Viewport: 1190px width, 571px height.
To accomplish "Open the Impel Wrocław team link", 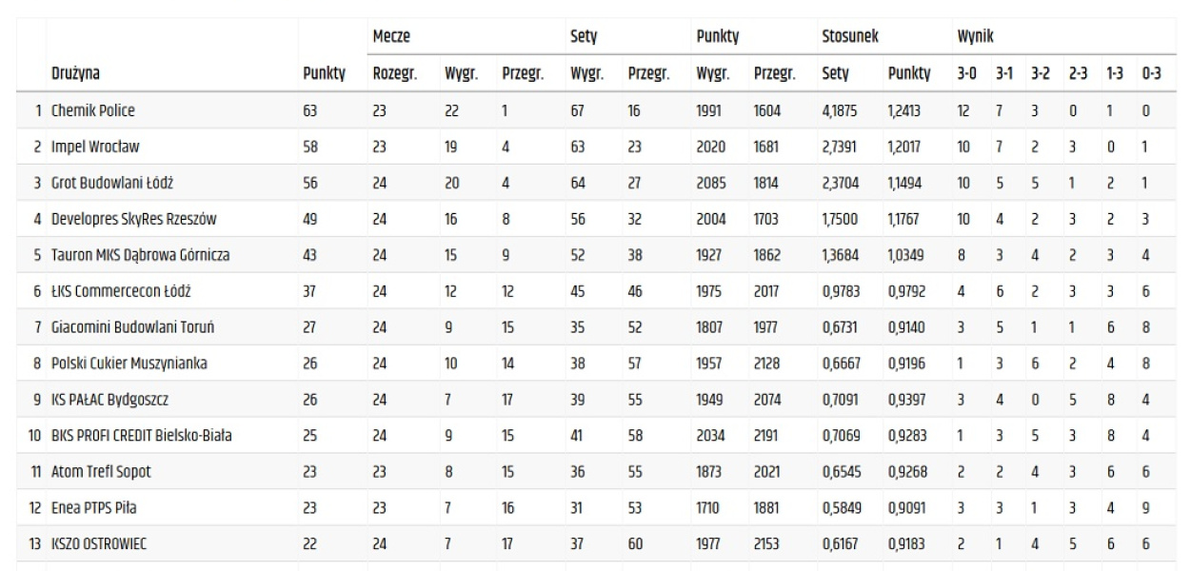I will 95,147.
